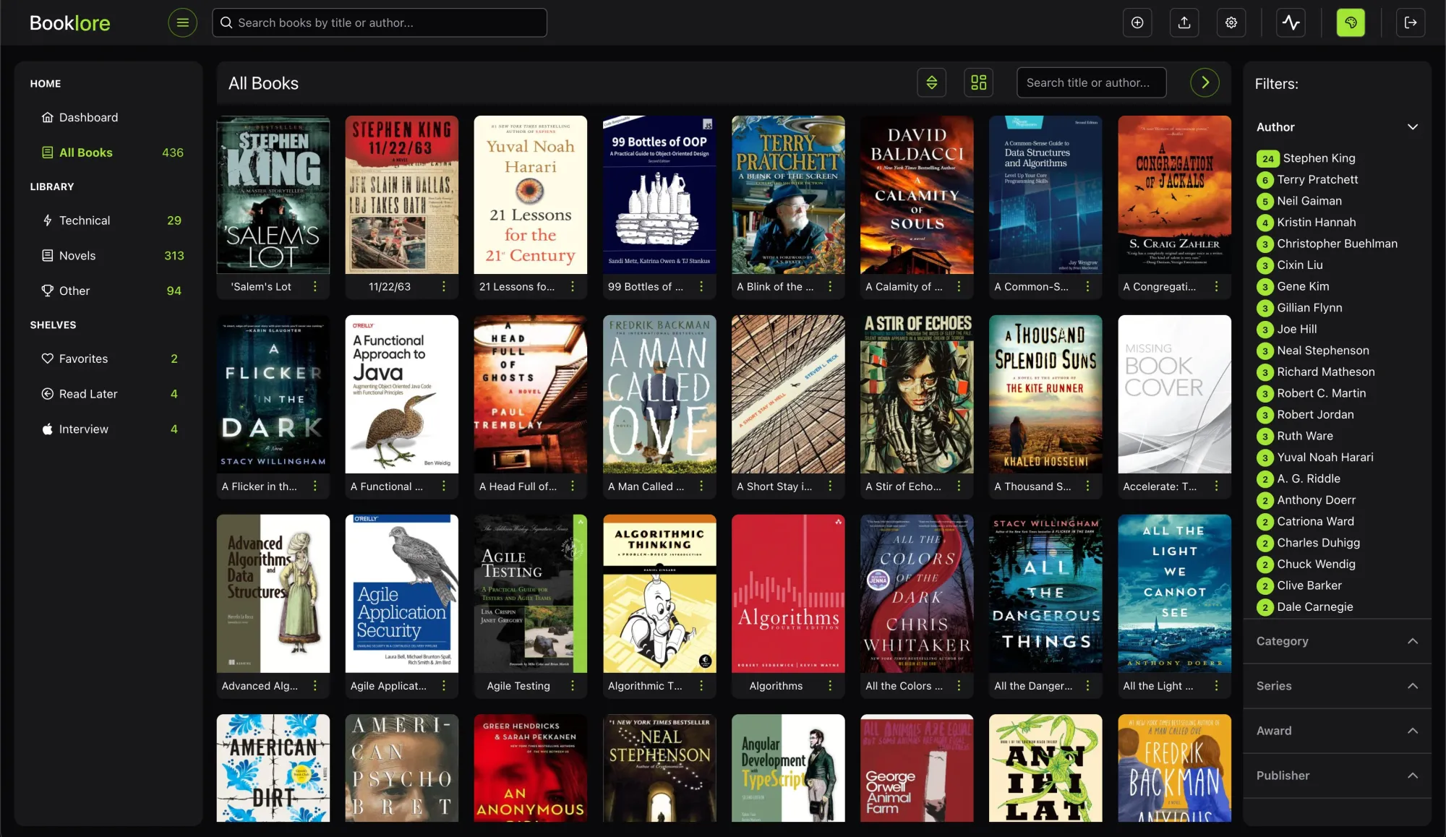1446x837 pixels.
Task: Open the sort order icon above the book grid
Action: coord(931,82)
